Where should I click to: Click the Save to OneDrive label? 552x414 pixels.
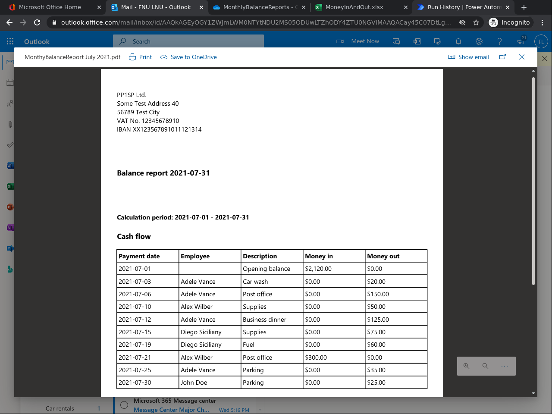pyautogui.click(x=194, y=57)
